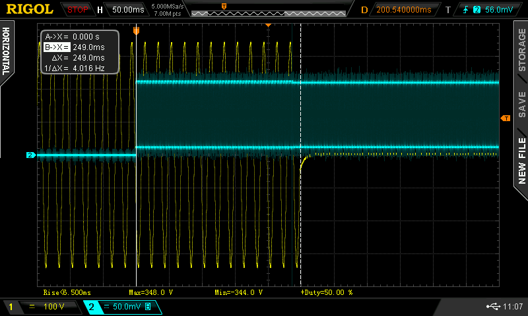Image resolution: width=528 pixels, height=316 pixels.
Task: Select the 200.540000ms delay value
Action: 403,10
